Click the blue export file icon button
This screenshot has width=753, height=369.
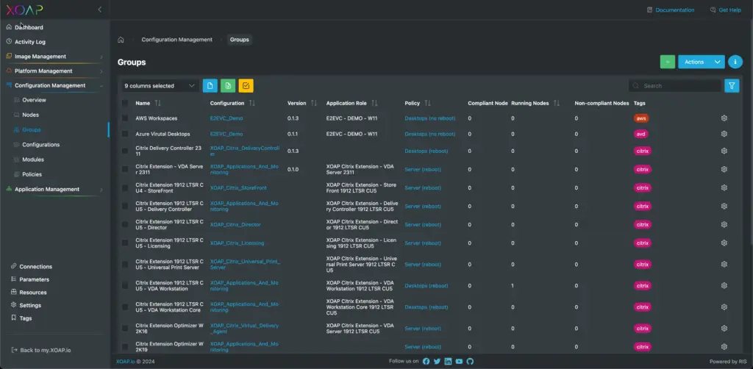point(210,86)
